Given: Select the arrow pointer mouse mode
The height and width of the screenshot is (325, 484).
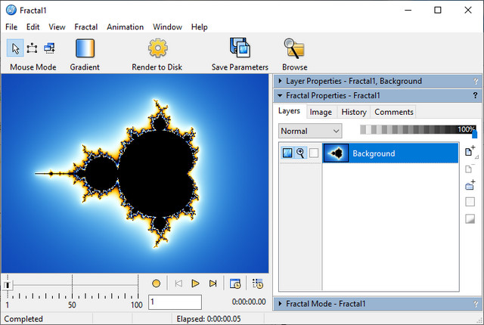Looking at the screenshot, I should point(15,48).
